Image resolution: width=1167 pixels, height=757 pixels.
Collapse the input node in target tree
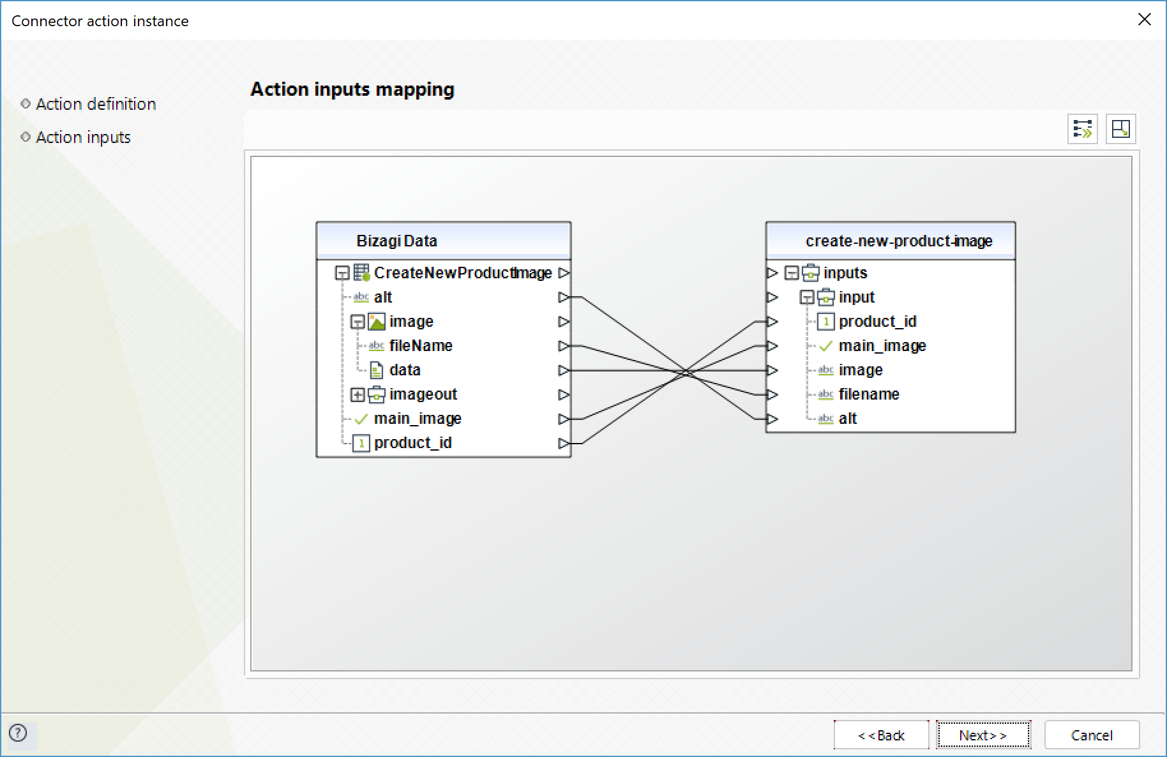click(807, 297)
